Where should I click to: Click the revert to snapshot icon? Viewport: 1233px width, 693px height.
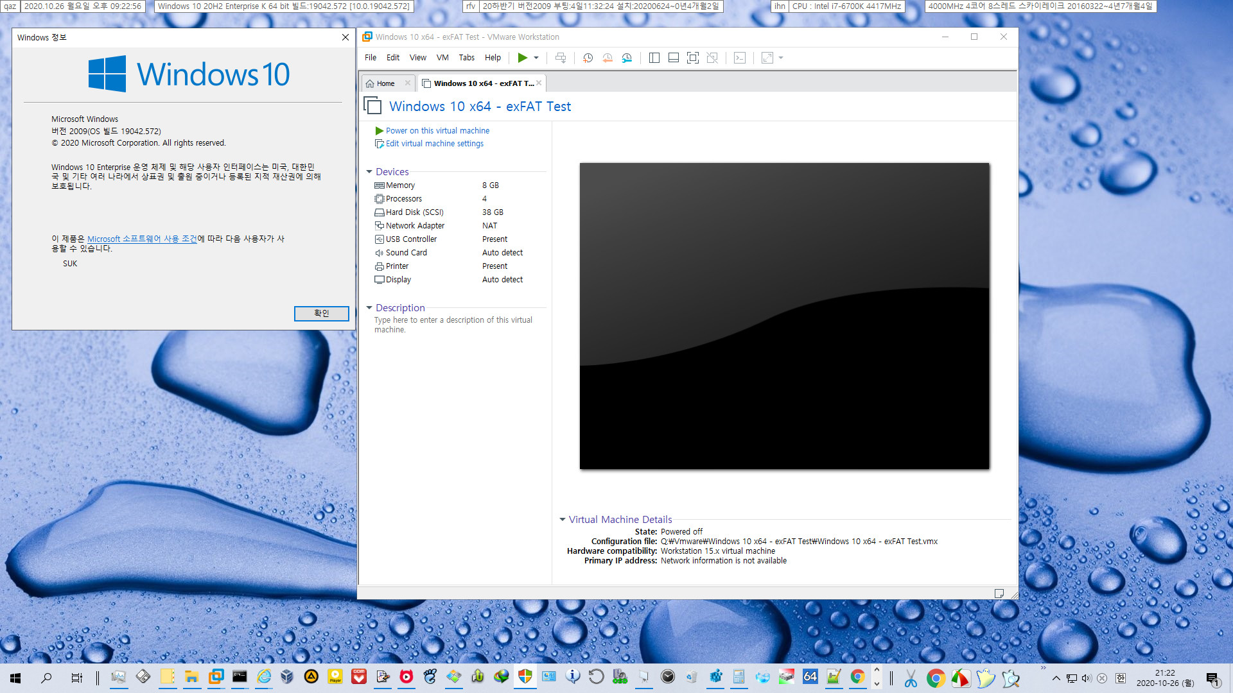608,58
